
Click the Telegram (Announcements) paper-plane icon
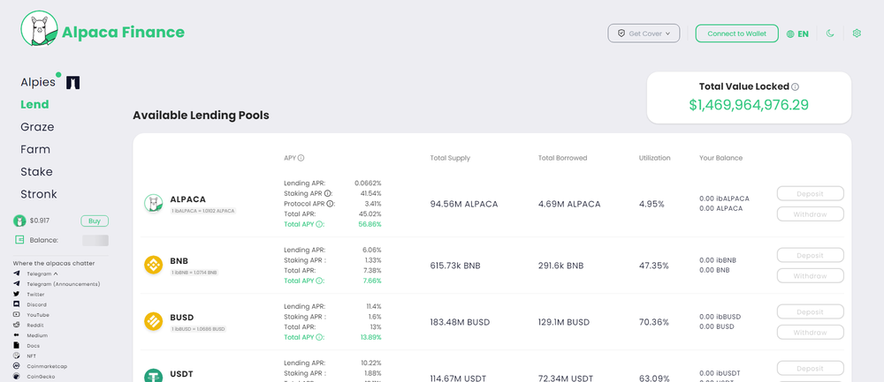click(x=16, y=284)
